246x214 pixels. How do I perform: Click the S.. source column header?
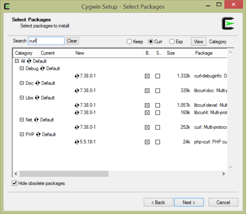pos(159,53)
